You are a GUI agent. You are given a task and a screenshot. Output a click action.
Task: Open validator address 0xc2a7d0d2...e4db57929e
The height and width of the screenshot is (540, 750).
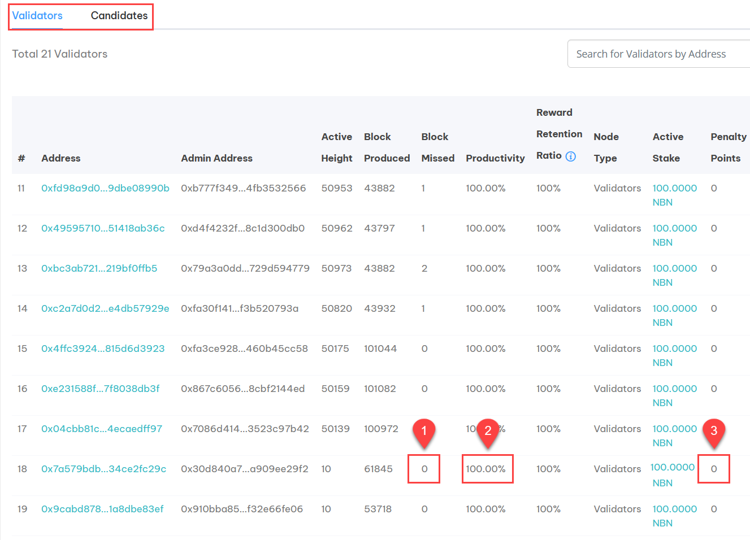pyautogui.click(x=105, y=308)
